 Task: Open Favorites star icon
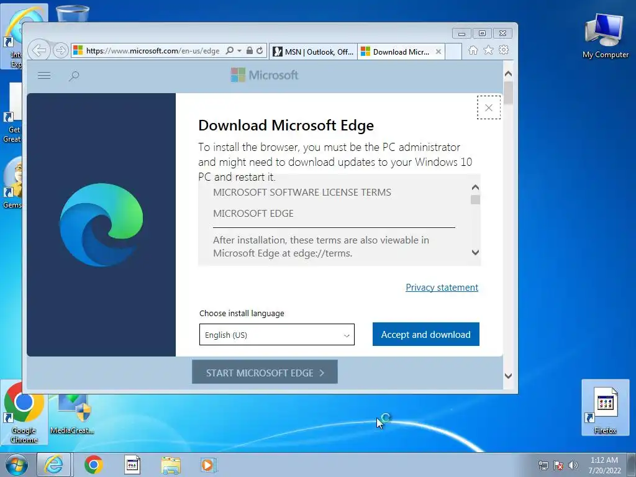488,50
